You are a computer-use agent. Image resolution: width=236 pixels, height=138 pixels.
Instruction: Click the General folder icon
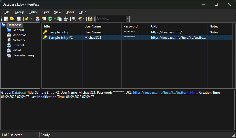9,30
